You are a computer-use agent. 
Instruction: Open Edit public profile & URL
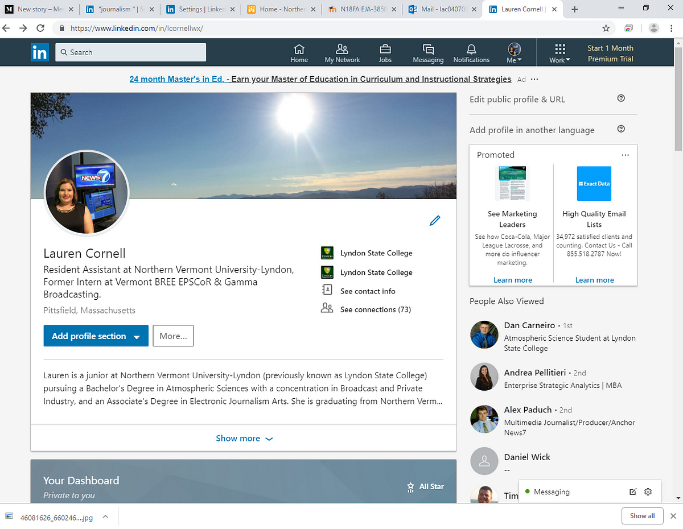point(517,99)
